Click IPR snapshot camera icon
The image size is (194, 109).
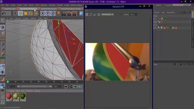click(99, 15)
